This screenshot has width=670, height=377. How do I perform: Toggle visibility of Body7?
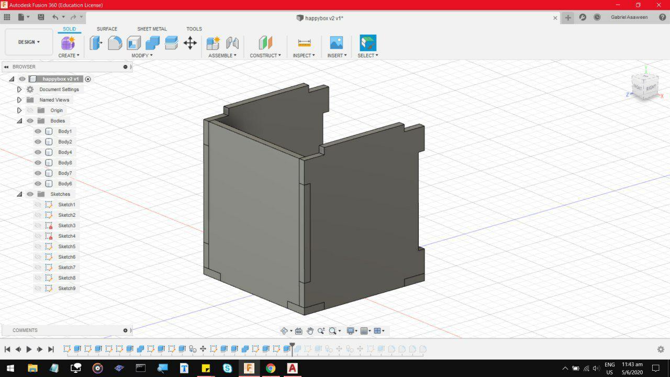click(38, 173)
